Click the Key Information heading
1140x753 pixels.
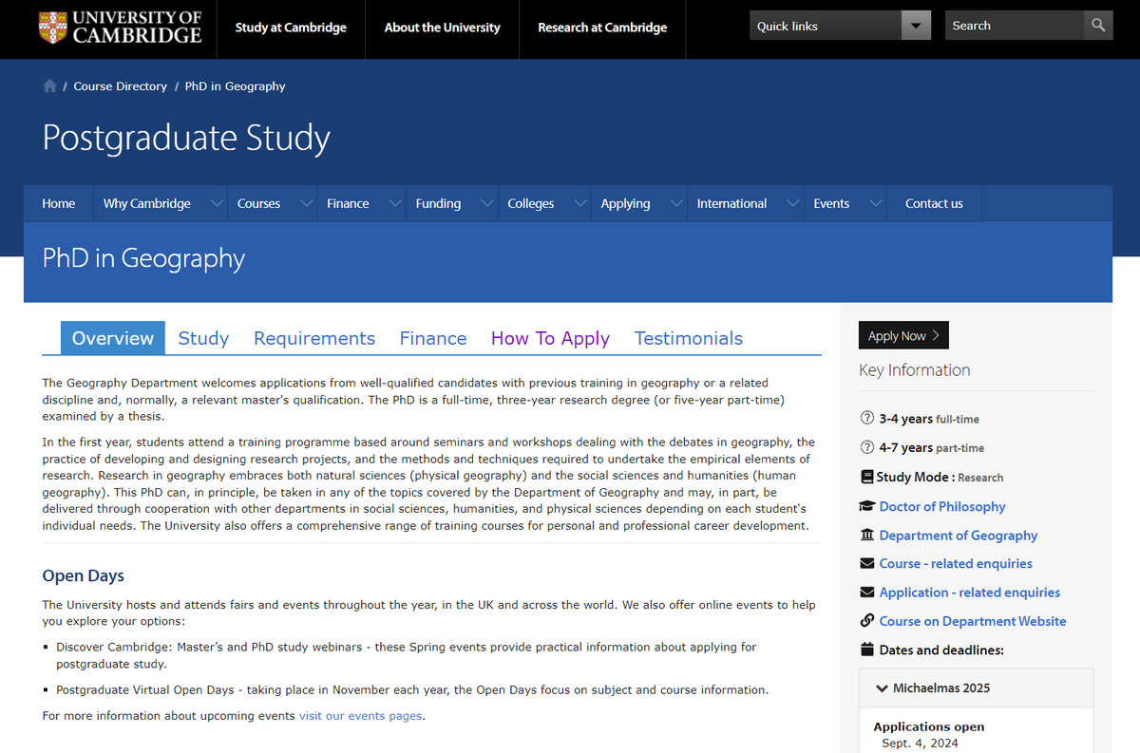(915, 370)
